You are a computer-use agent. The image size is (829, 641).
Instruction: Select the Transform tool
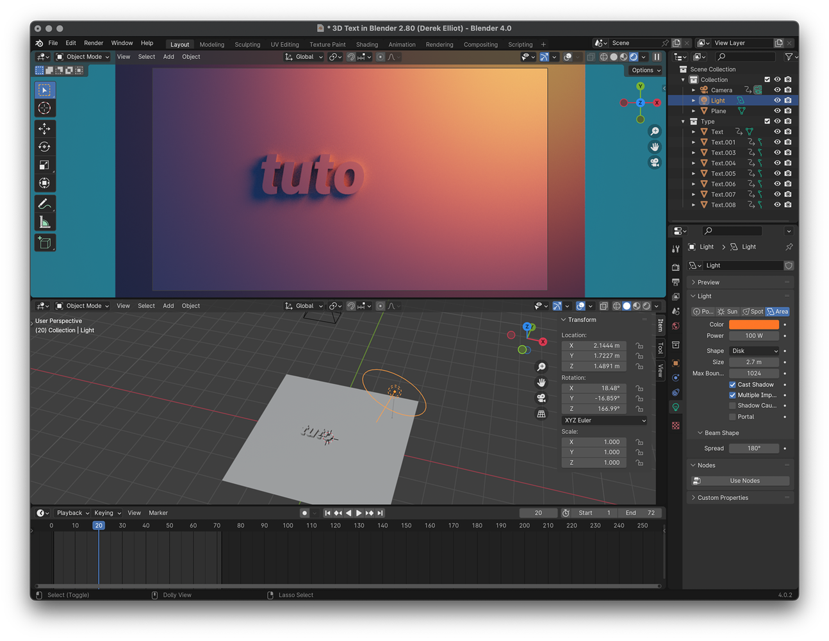click(44, 183)
